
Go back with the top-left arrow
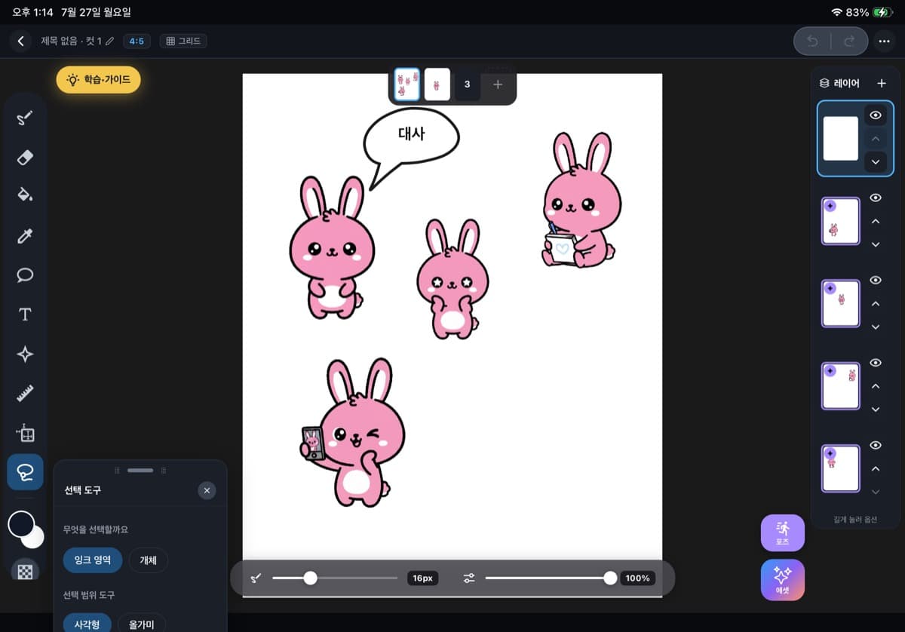pyautogui.click(x=21, y=41)
